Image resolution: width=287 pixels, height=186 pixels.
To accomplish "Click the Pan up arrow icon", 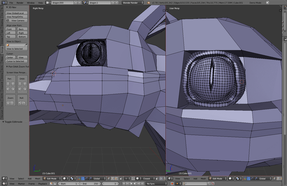I will pos(12,84).
